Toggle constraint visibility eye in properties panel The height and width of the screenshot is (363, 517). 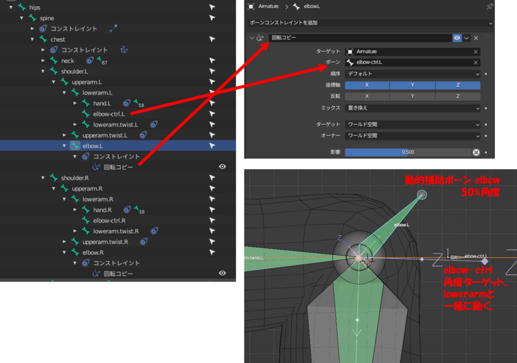point(457,38)
